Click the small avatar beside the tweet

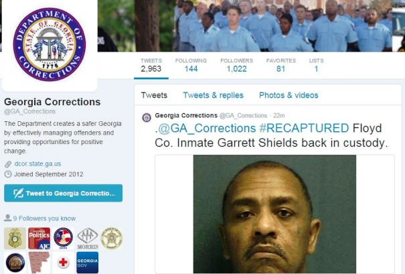(x=147, y=118)
